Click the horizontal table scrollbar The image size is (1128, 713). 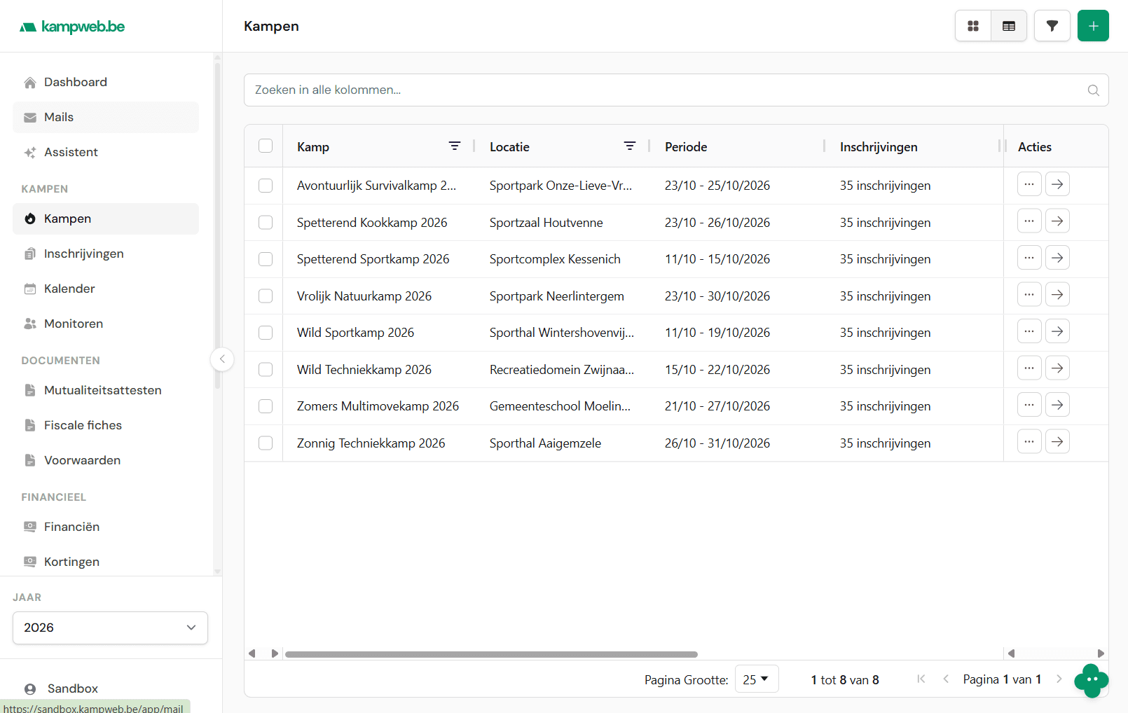(491, 654)
